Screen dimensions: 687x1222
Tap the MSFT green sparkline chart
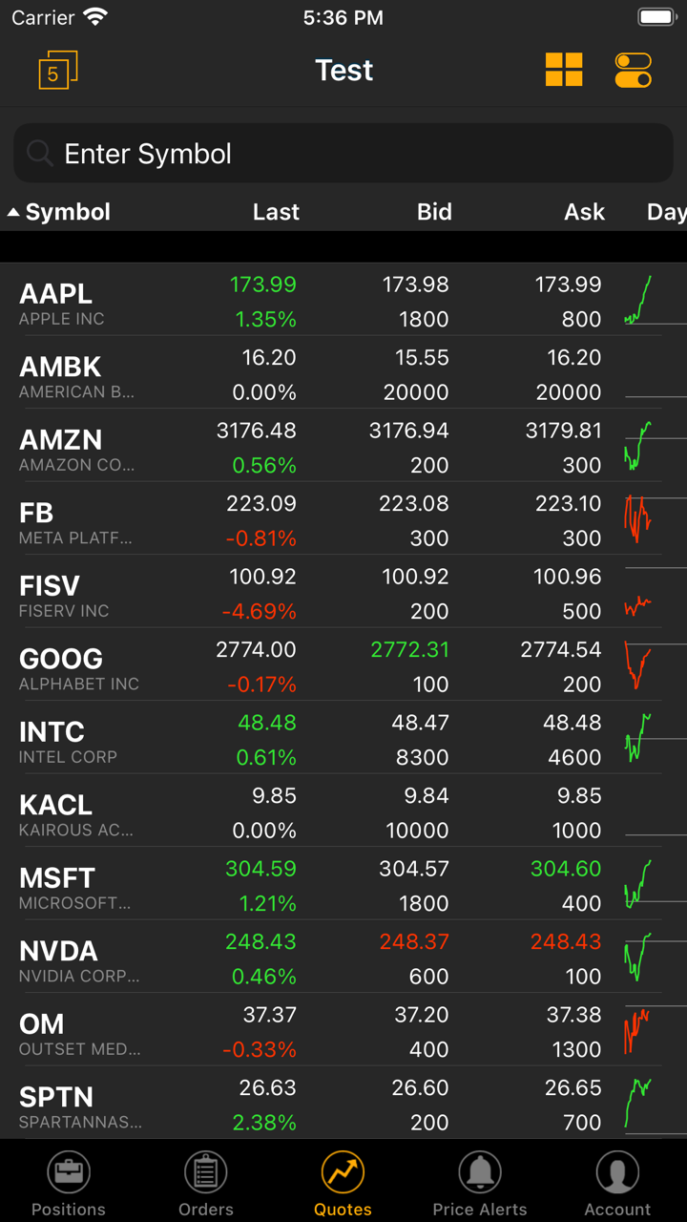pyautogui.click(x=637, y=885)
